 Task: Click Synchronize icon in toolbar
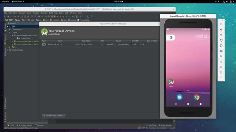tap(11, 17)
